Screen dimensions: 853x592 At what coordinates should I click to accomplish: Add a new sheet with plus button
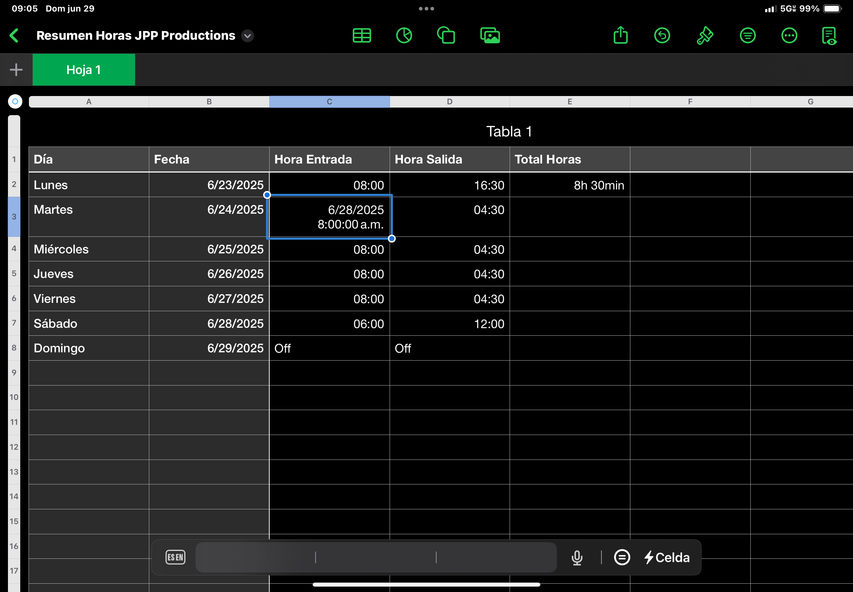click(16, 70)
